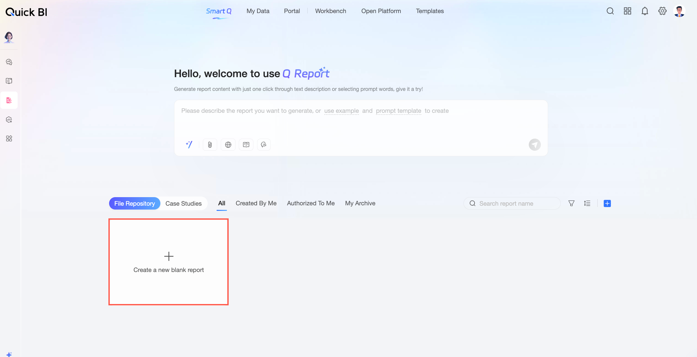Click the Search report name field
Image resolution: width=697 pixels, height=357 pixels.
click(x=512, y=203)
